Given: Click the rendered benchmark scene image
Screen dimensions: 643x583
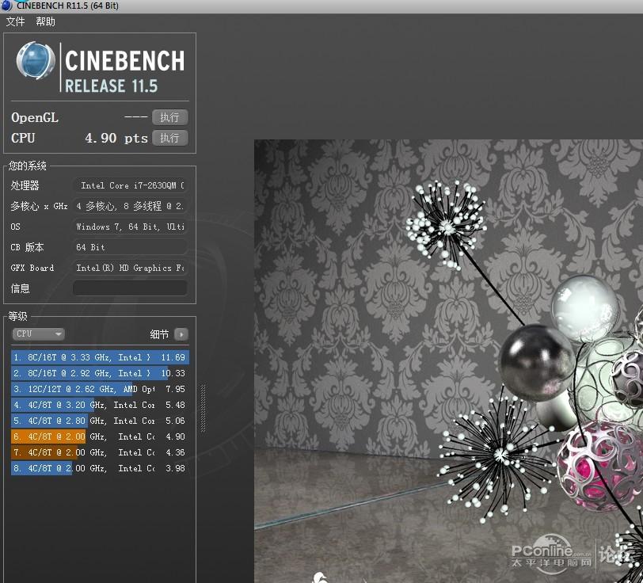Looking at the screenshot, I should (x=449, y=361).
